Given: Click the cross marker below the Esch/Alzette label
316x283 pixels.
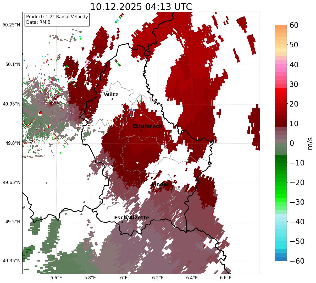Looking at the screenshot, I should [122, 222].
